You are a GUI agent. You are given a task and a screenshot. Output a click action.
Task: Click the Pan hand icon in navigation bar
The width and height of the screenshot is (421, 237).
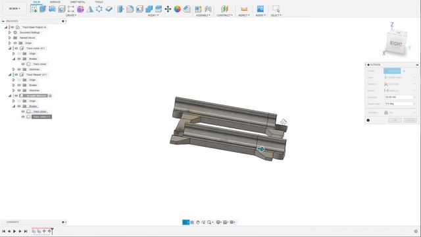(x=198, y=223)
